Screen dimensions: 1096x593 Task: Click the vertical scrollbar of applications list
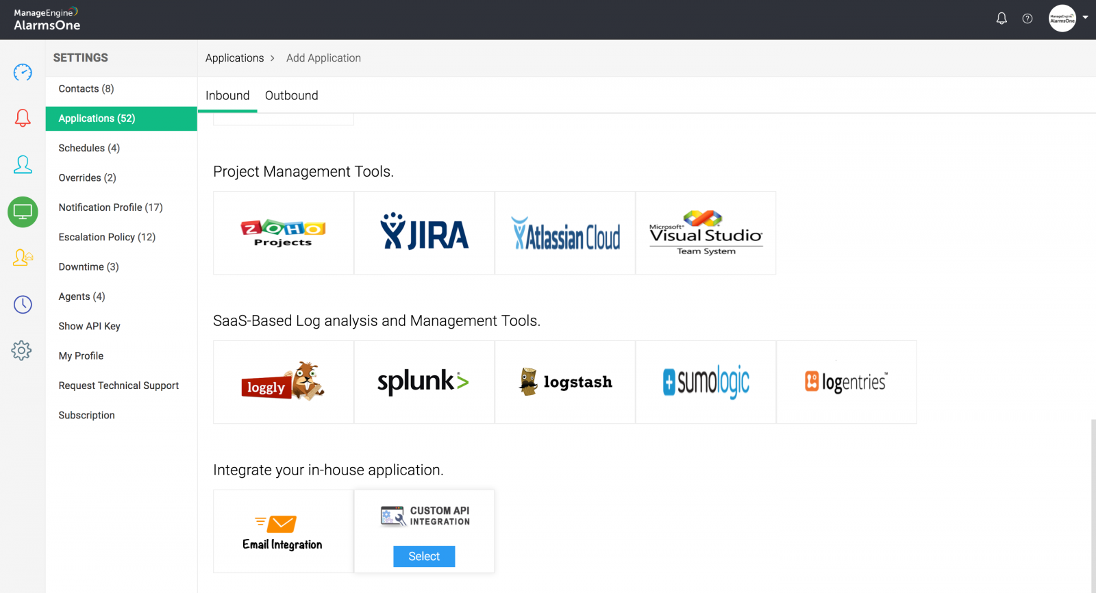pos(1093,505)
